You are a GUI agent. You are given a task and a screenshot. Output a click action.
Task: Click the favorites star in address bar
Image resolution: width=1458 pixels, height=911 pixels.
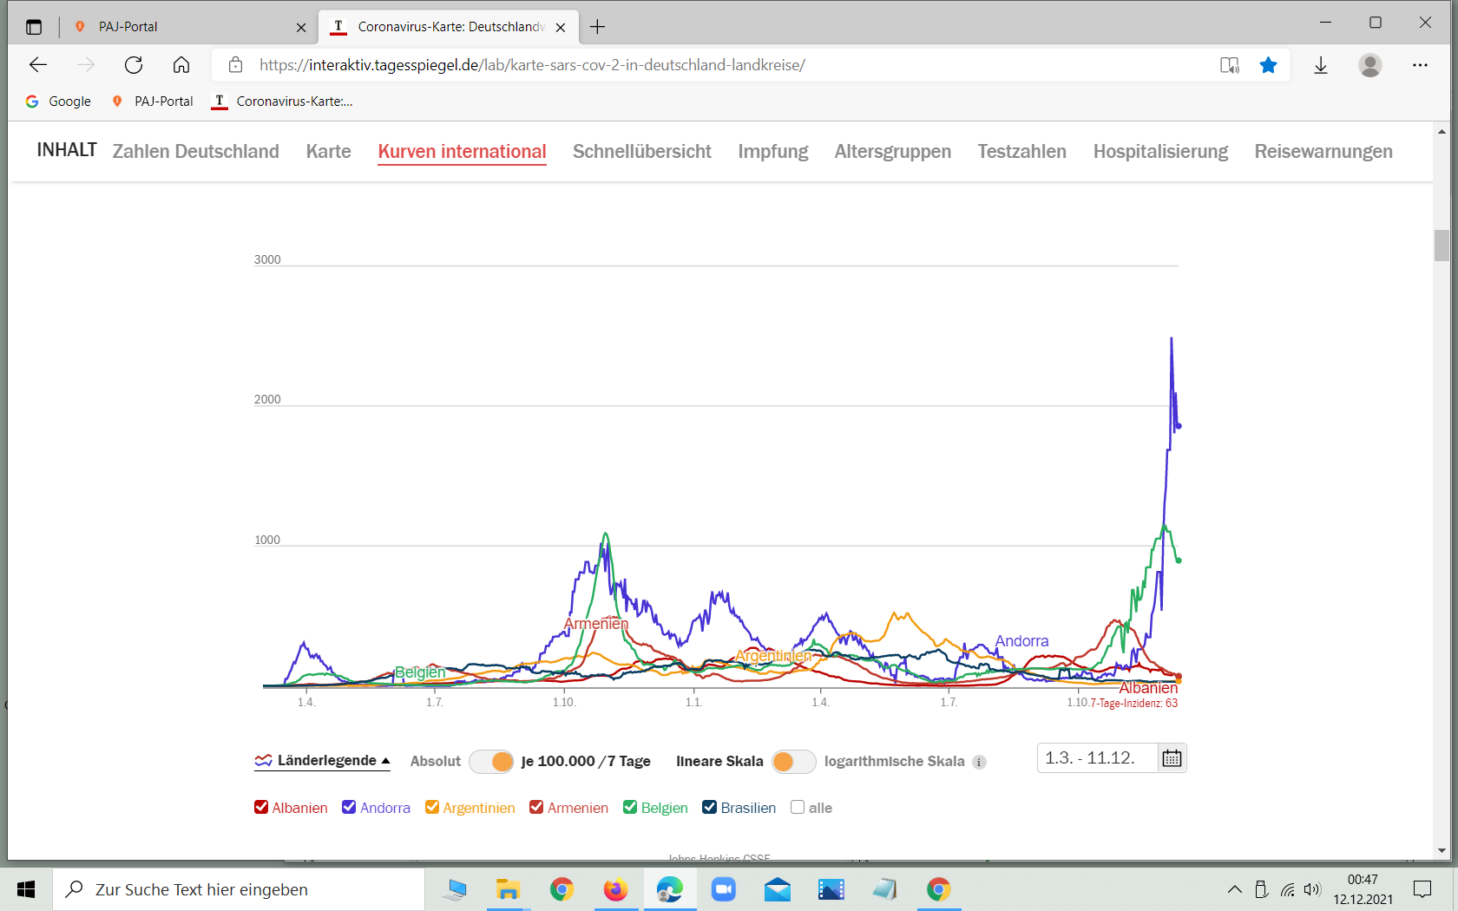(1268, 65)
